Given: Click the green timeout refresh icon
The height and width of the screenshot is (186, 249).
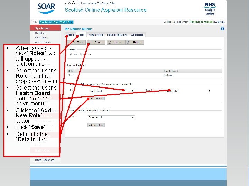Looking at the screenshot, I should (x=211, y=22).
